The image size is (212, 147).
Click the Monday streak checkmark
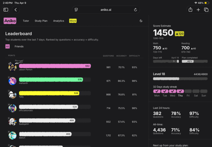tap(157, 91)
